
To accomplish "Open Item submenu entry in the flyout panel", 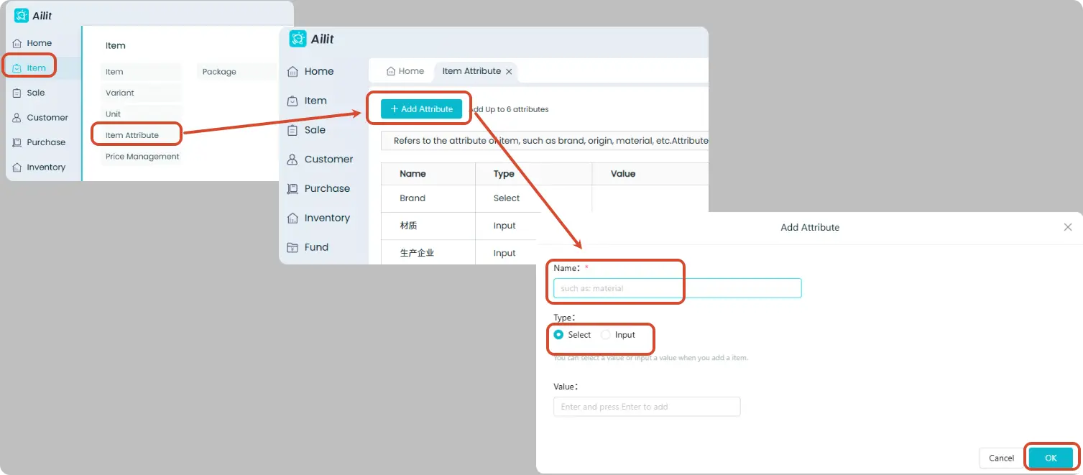I will coord(141,72).
